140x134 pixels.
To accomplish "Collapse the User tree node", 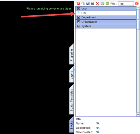I will [x=79, y=9].
